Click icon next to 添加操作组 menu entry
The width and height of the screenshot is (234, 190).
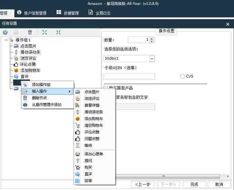[25, 85]
